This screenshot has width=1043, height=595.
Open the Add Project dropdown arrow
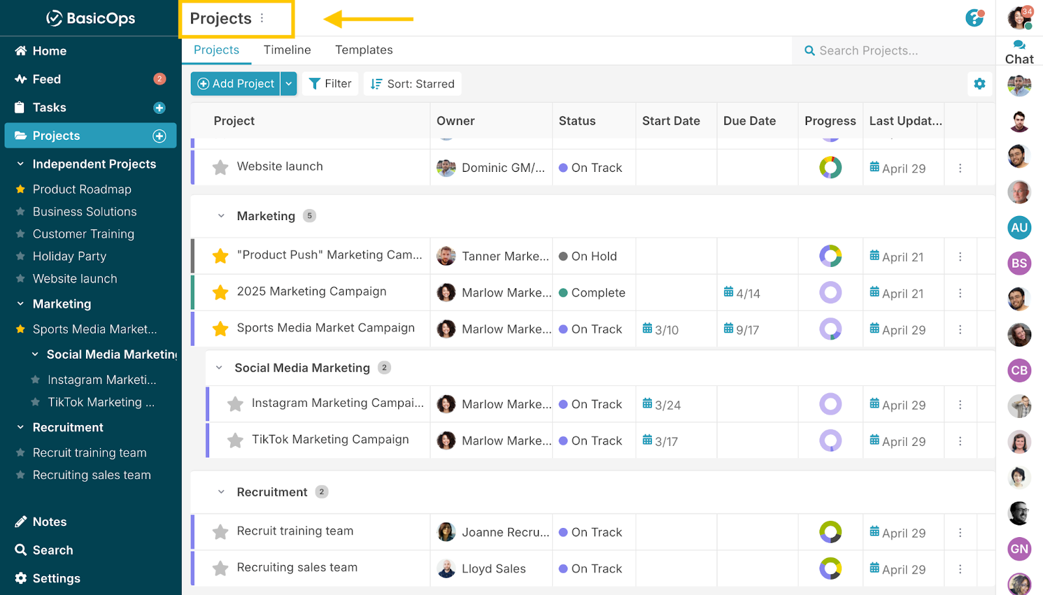pyautogui.click(x=289, y=84)
